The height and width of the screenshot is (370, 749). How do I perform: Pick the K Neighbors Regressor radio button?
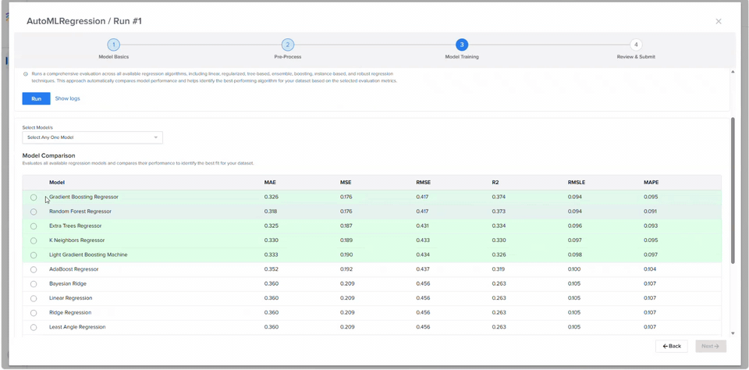34,240
